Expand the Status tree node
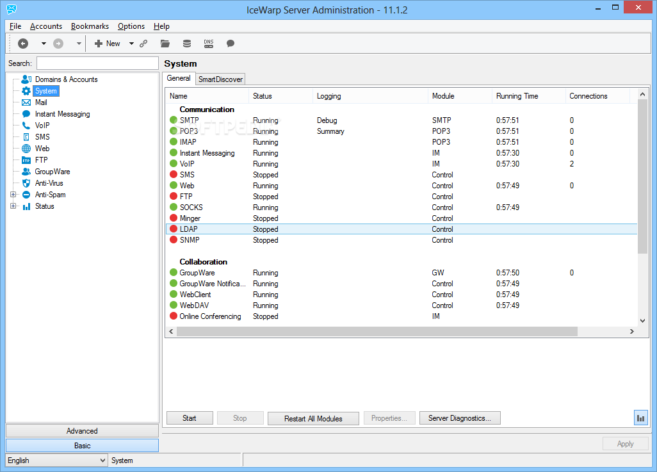 13,206
